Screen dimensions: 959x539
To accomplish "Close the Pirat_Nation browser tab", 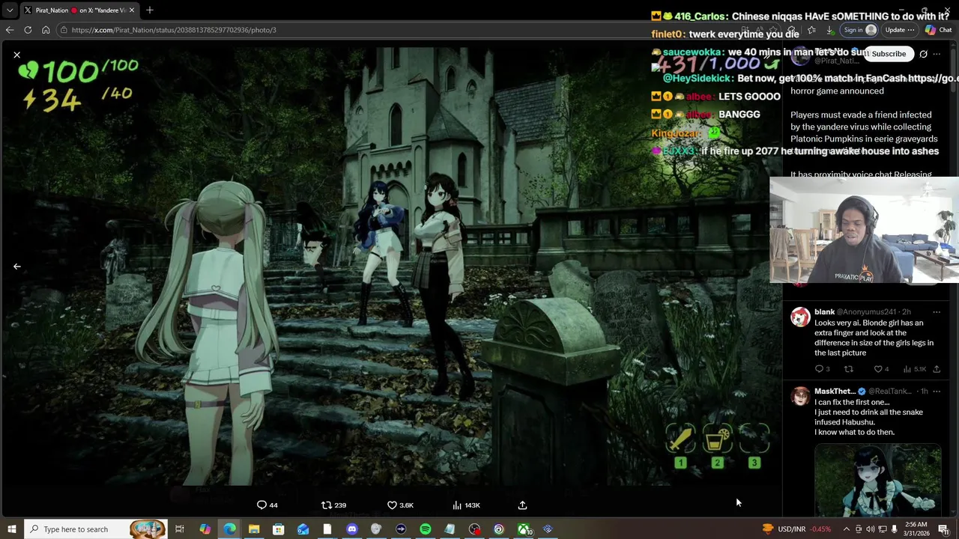I will 132,10.
